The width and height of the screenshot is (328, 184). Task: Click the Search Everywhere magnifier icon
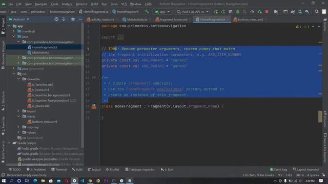(x=317, y=12)
